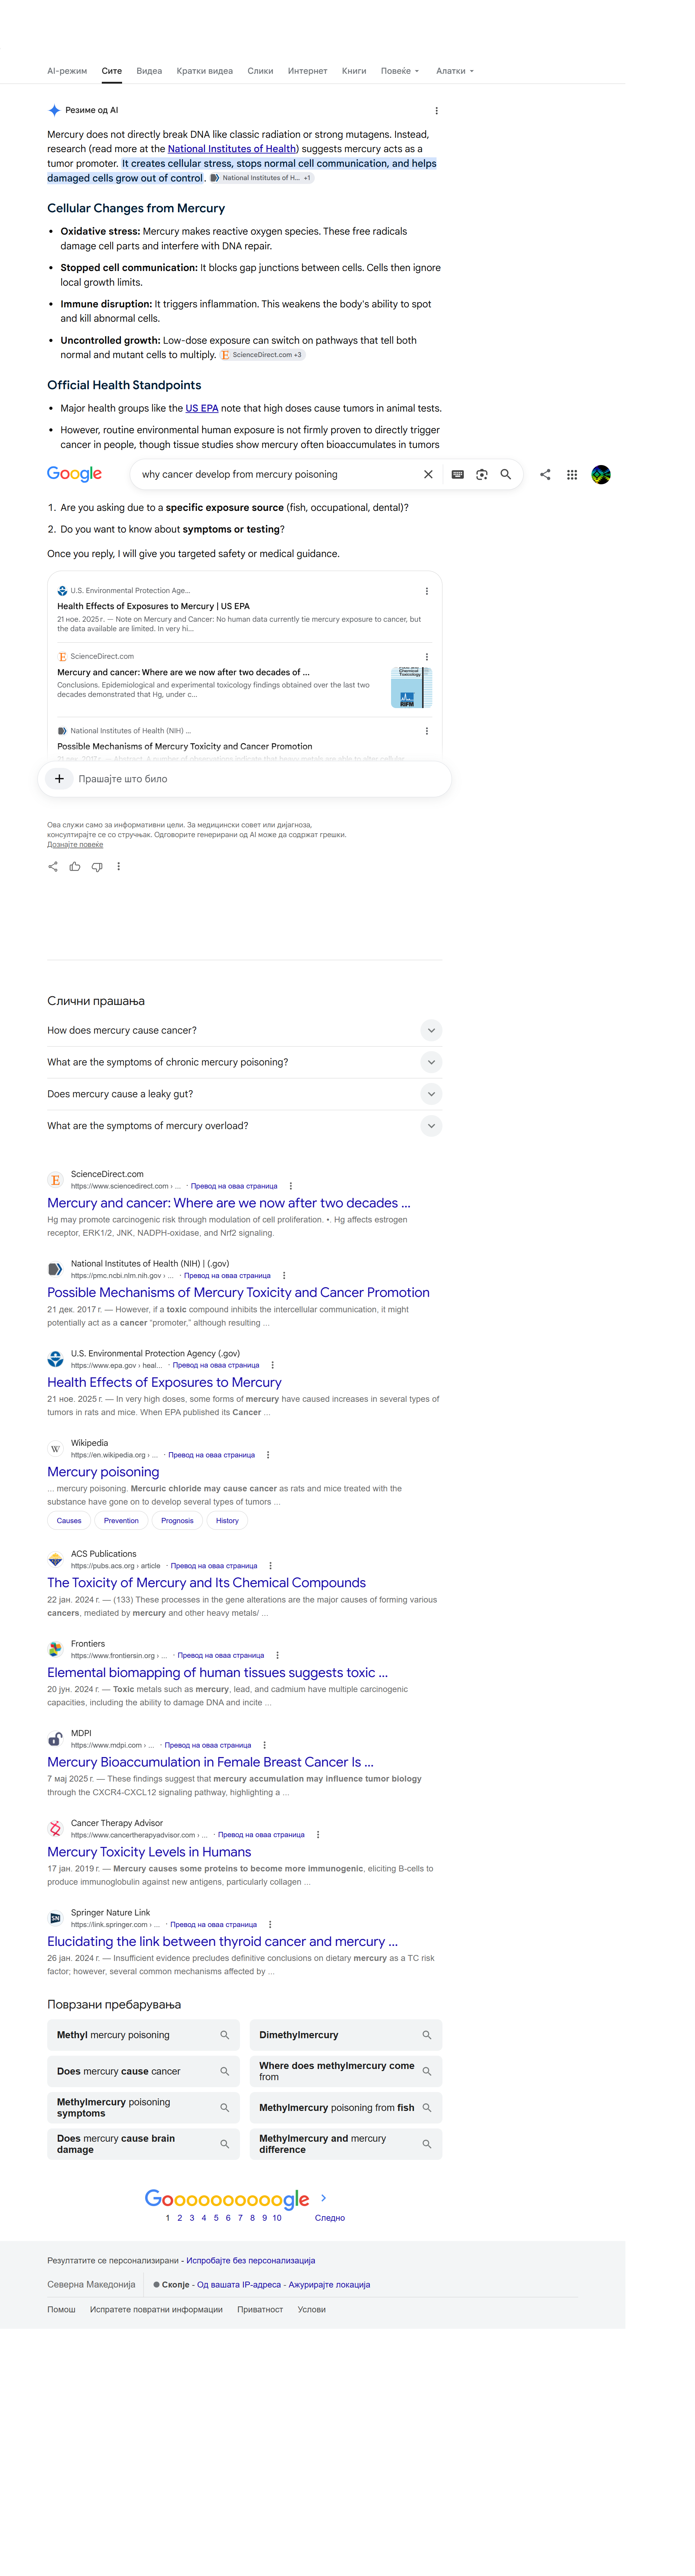The height and width of the screenshot is (2576, 695).
Task: Open the Google apps grid
Action: point(572,475)
